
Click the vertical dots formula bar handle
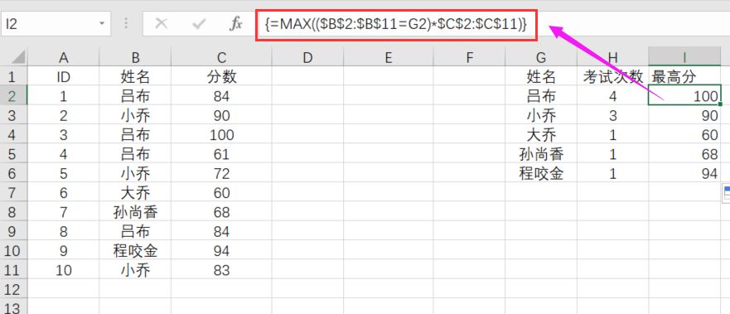coord(126,24)
